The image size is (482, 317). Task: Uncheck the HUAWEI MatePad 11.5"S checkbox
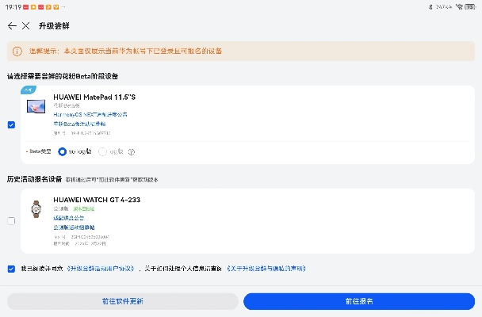[11, 124]
